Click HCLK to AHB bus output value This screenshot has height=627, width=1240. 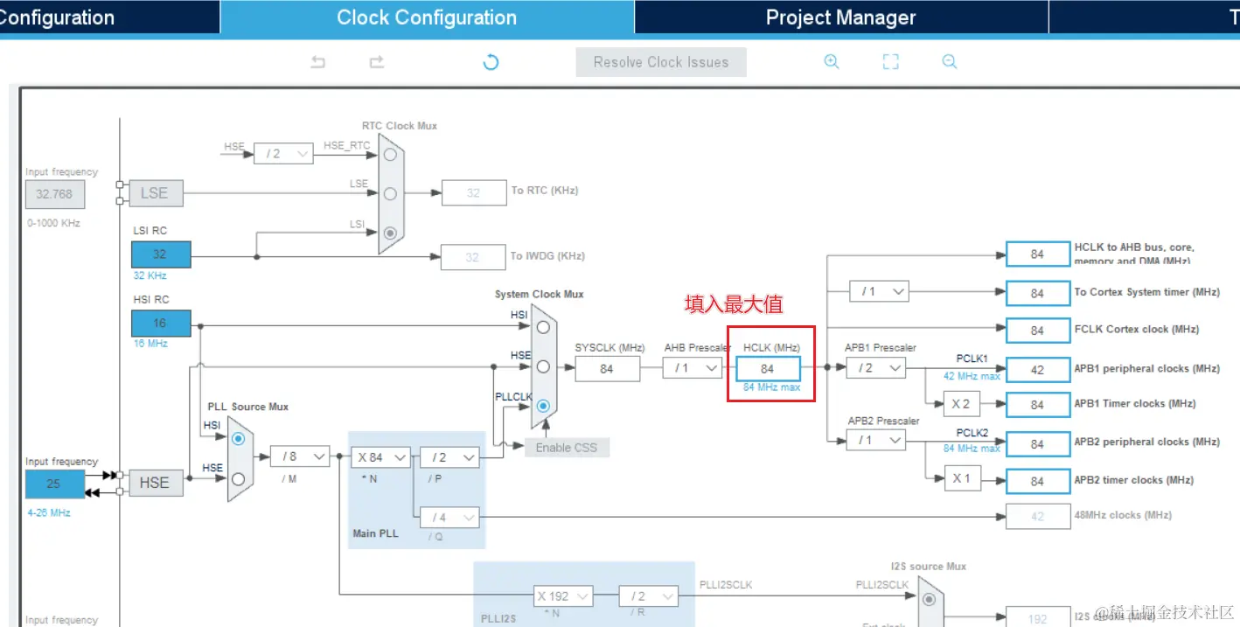point(1037,254)
